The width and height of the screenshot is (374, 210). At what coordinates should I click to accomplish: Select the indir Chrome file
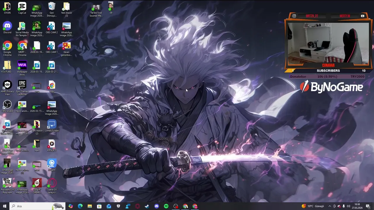[52, 87]
